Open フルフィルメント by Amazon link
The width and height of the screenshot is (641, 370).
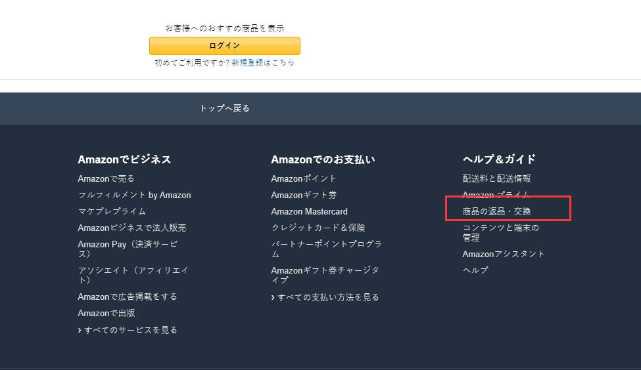coord(134,195)
